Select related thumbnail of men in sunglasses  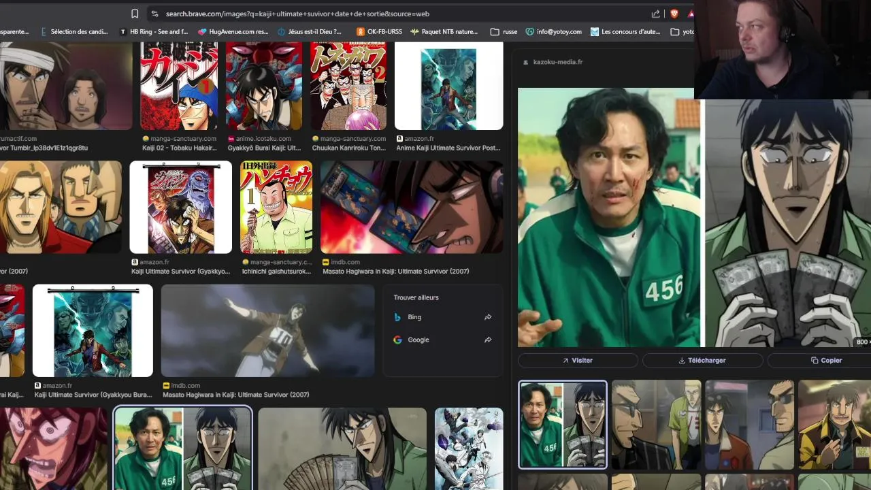pos(656,425)
